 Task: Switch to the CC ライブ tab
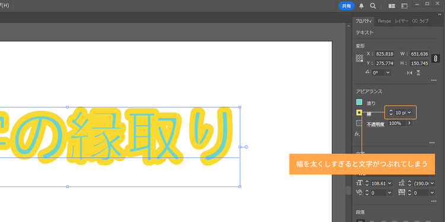[420, 21]
